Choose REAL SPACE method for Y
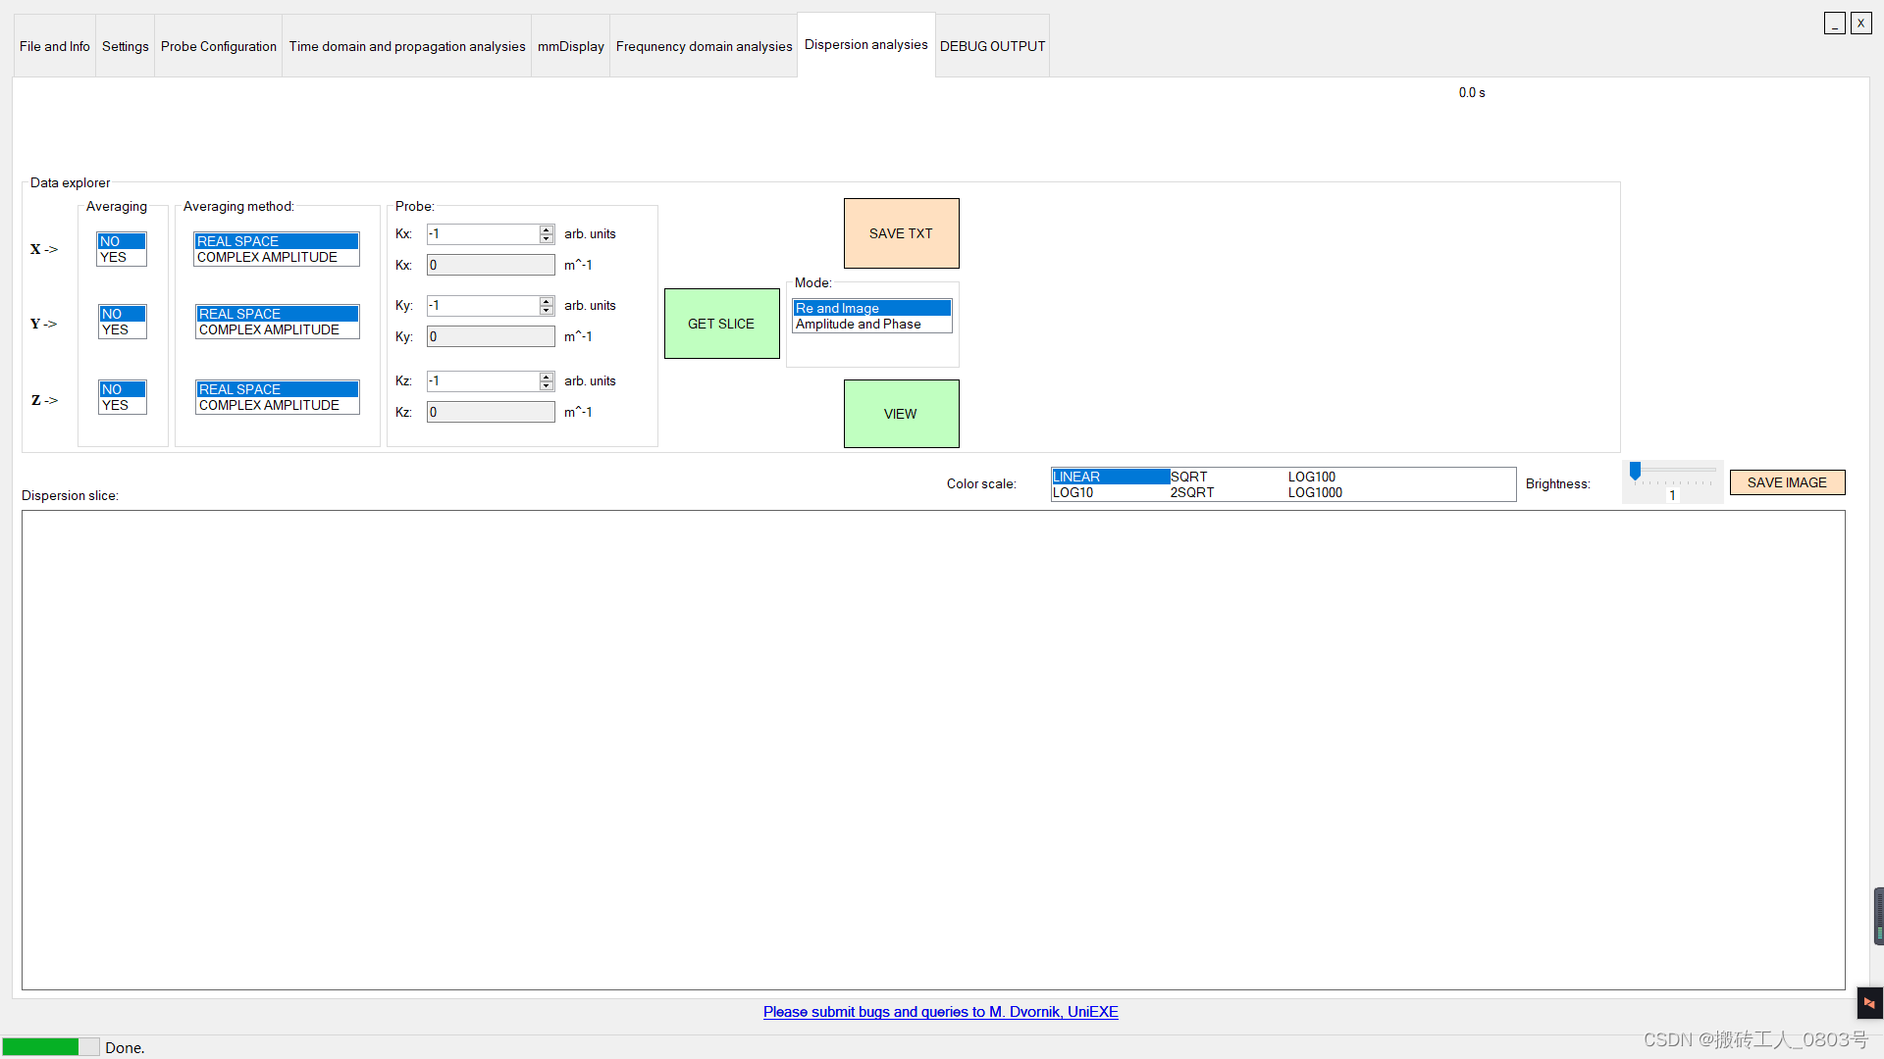 click(278, 314)
